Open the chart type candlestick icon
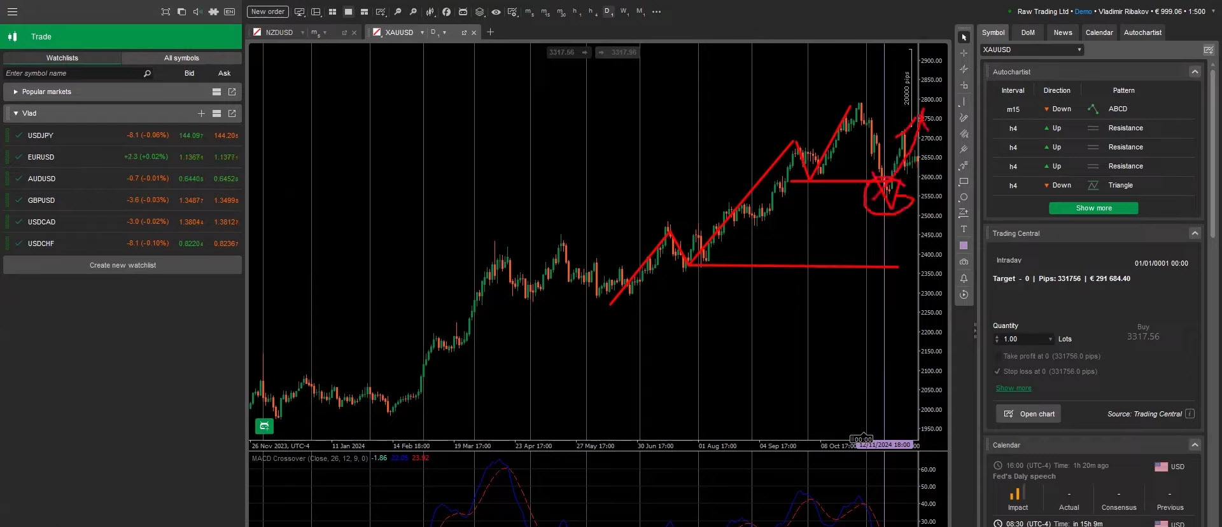 (x=430, y=11)
